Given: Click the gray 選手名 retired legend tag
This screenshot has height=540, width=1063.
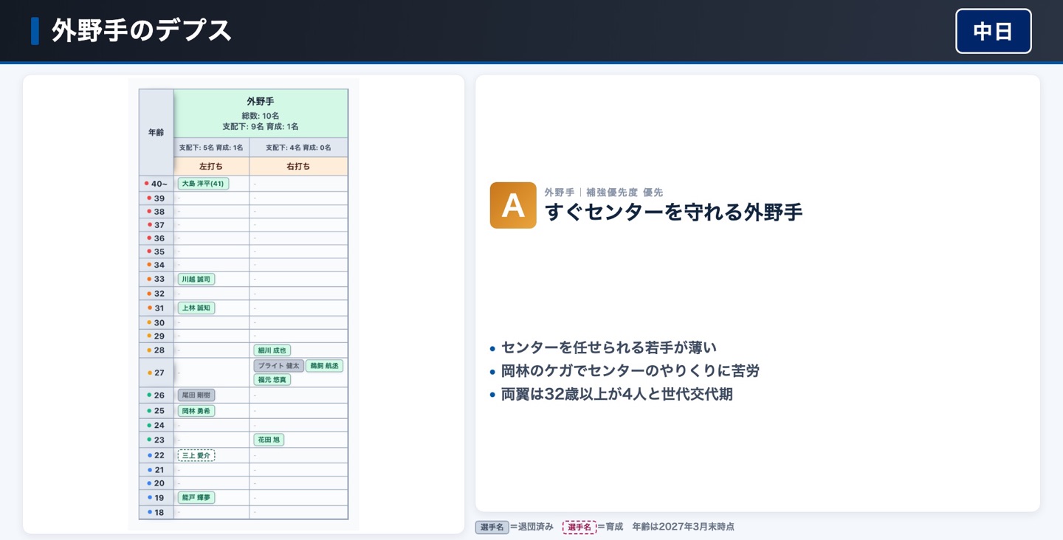Looking at the screenshot, I should tap(492, 527).
